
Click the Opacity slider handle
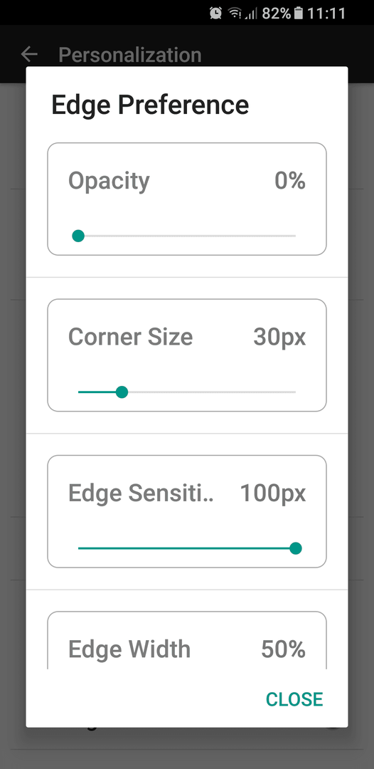click(x=78, y=236)
